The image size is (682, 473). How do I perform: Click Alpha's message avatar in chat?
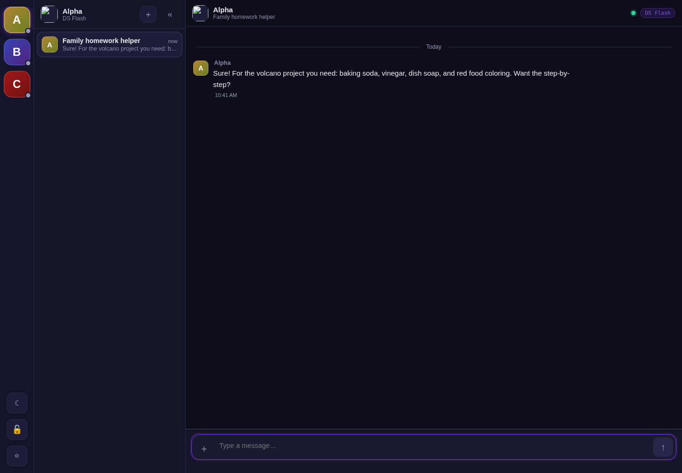pyautogui.click(x=201, y=68)
